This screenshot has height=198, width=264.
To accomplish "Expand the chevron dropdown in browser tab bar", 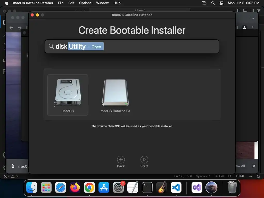I will pos(253,19).
